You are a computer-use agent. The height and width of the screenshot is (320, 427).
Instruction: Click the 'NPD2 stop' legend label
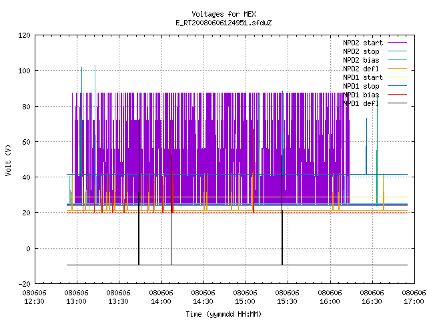(361, 51)
